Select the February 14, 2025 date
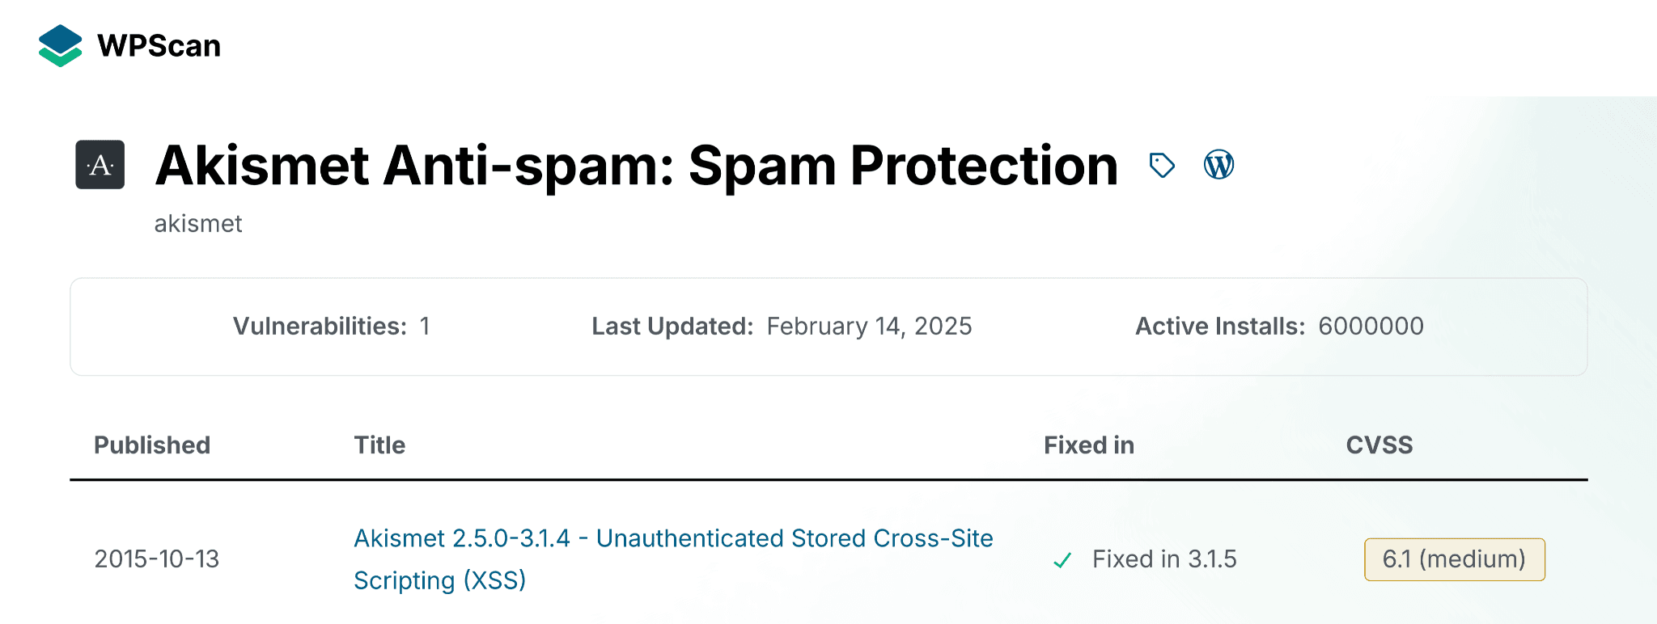1657x624 pixels. [869, 327]
